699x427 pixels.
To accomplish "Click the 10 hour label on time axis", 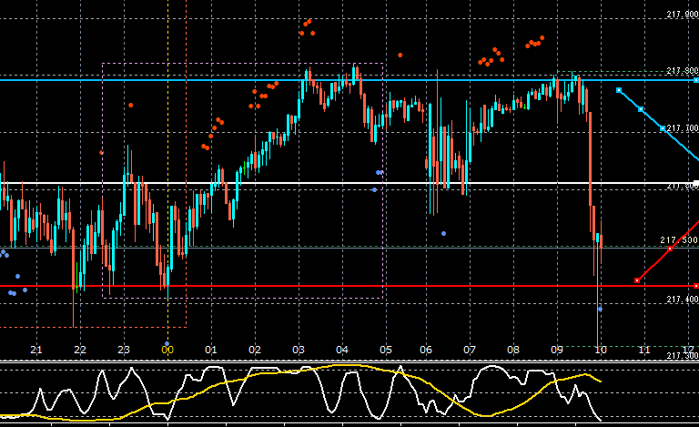I will click(601, 350).
